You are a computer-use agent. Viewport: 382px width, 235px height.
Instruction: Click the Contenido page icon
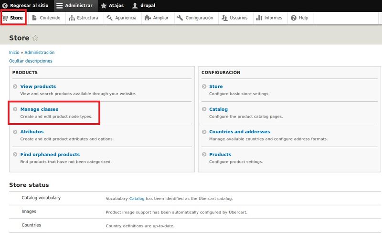click(x=34, y=18)
